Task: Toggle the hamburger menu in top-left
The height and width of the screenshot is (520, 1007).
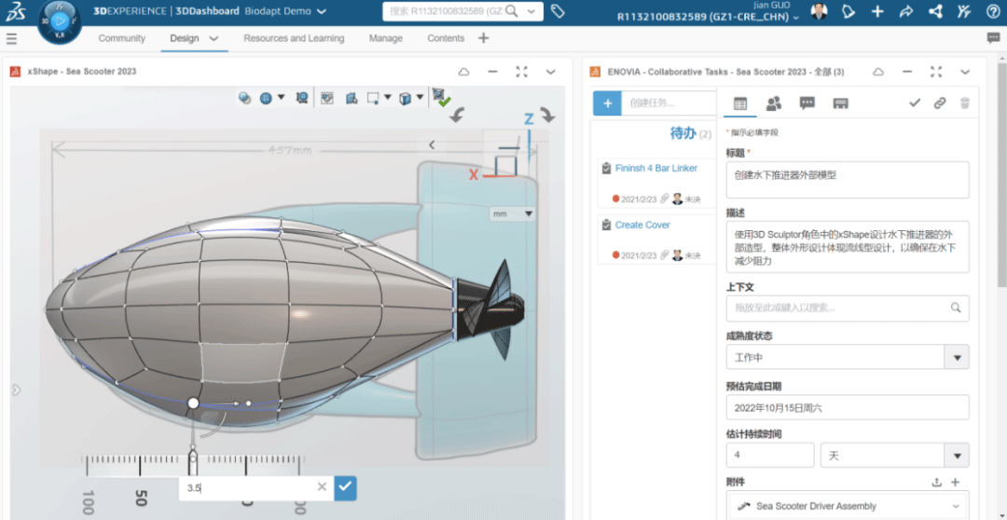Action: pos(11,38)
